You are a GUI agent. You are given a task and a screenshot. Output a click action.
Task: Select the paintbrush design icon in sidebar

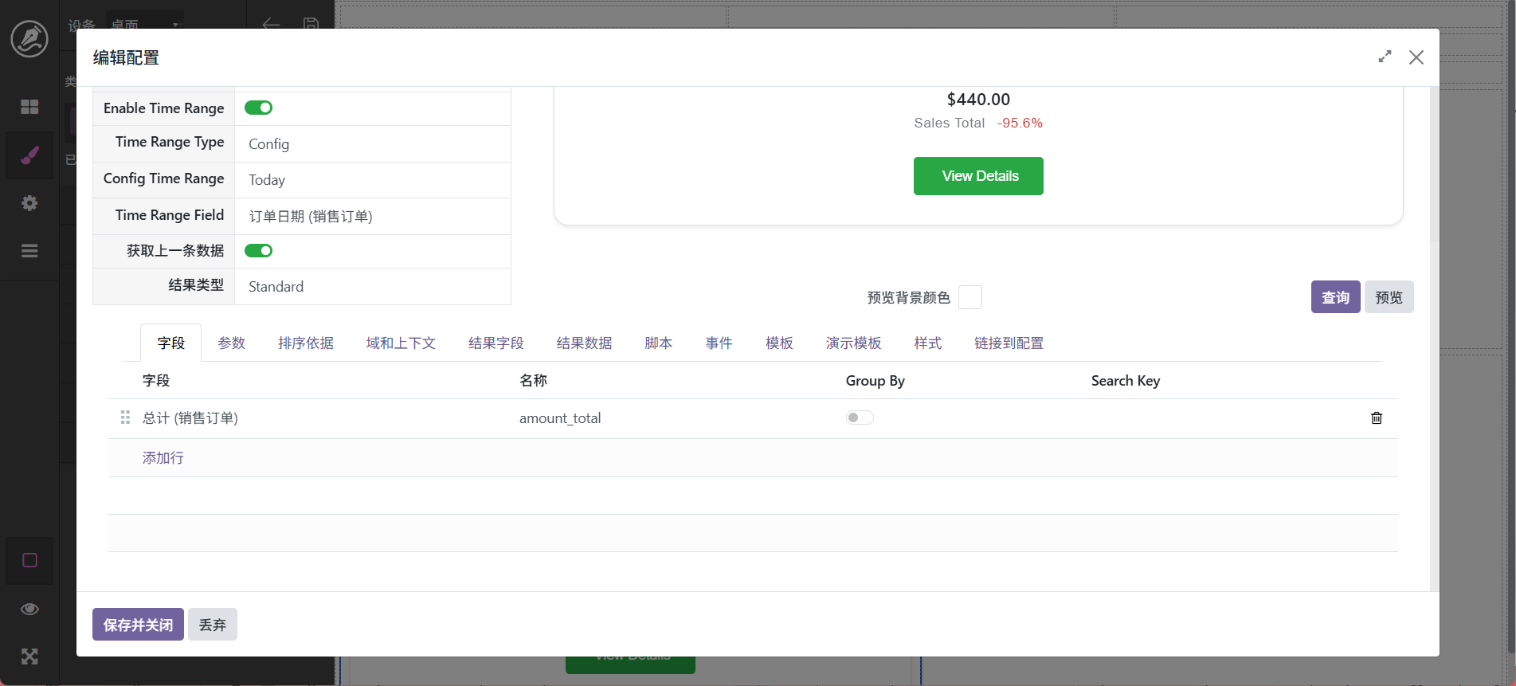tap(29, 155)
